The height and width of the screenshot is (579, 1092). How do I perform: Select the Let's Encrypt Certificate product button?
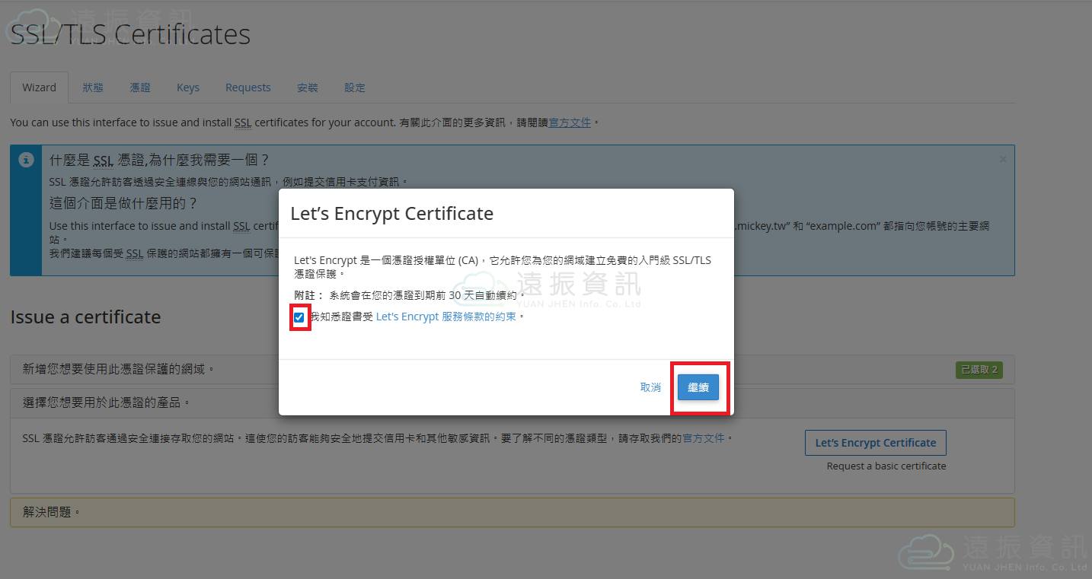click(x=875, y=443)
